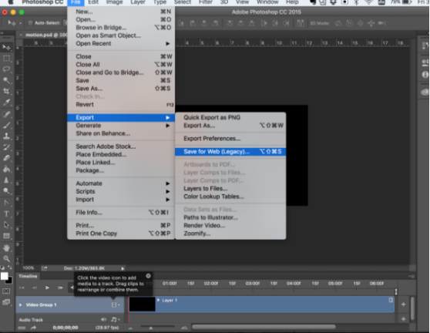Dismiss the video icon tooltip
The height and width of the screenshot is (333, 430).
point(149,276)
